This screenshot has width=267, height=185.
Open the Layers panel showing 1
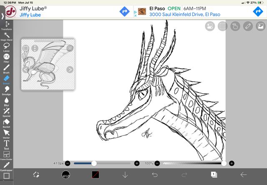[x=214, y=175]
